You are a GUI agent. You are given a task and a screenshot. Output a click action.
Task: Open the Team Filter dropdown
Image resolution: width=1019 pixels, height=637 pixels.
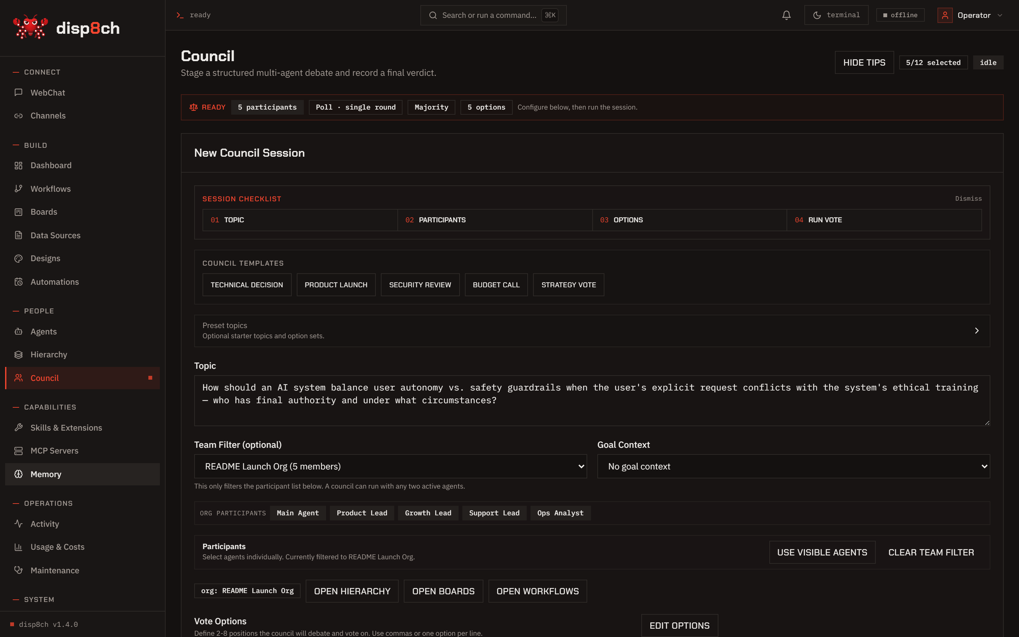[390, 466]
